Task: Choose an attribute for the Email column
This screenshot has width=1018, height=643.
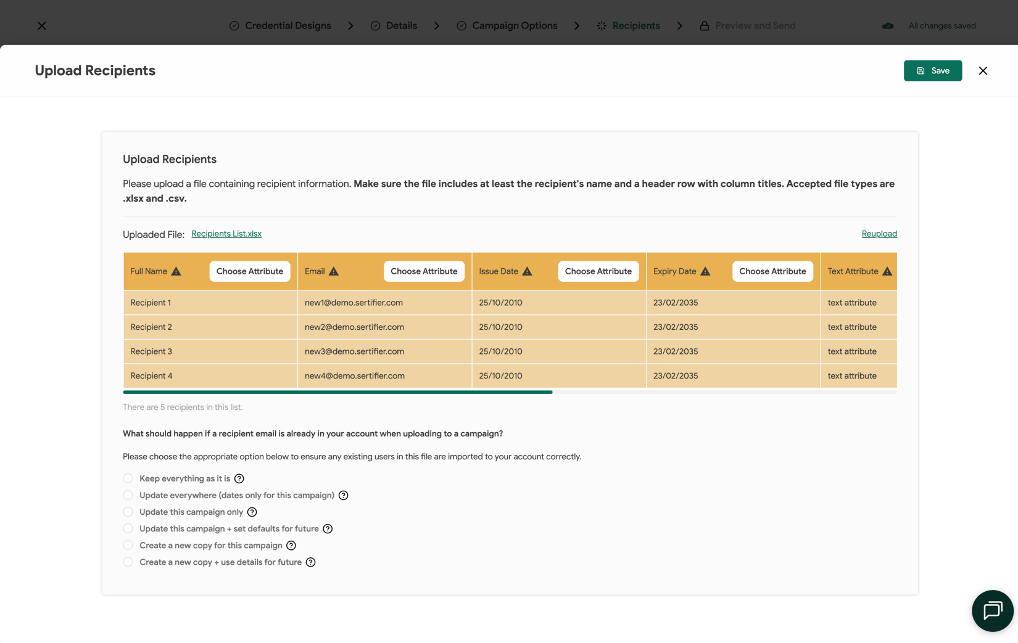Action: [x=424, y=271]
